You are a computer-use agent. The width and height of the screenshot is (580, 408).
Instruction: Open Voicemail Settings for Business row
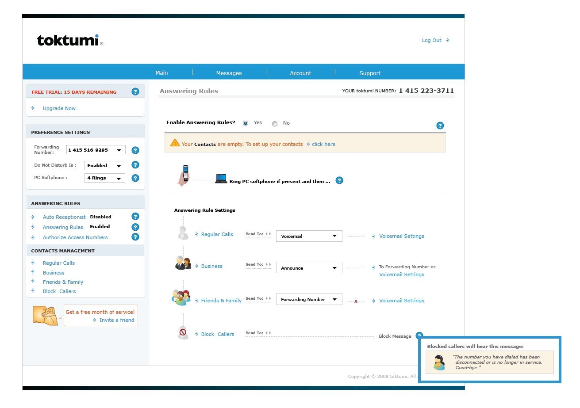(402, 275)
